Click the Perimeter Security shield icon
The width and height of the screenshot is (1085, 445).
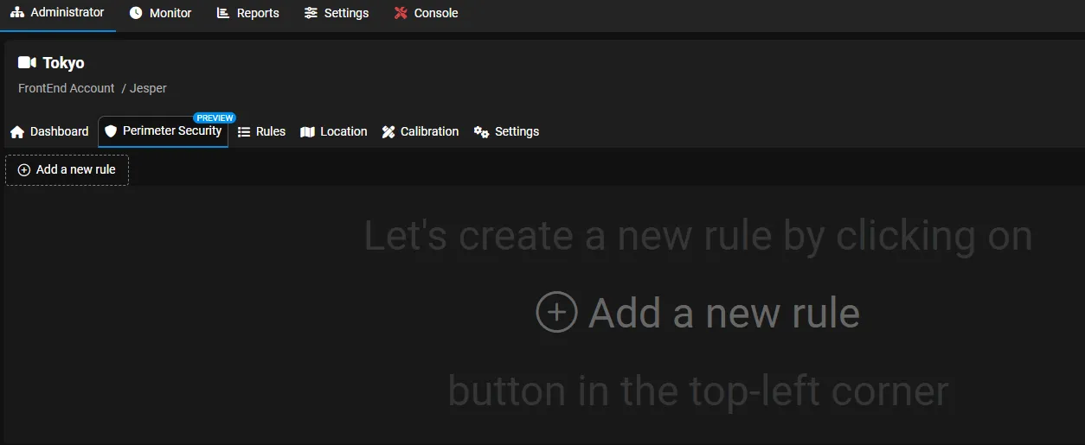(111, 131)
